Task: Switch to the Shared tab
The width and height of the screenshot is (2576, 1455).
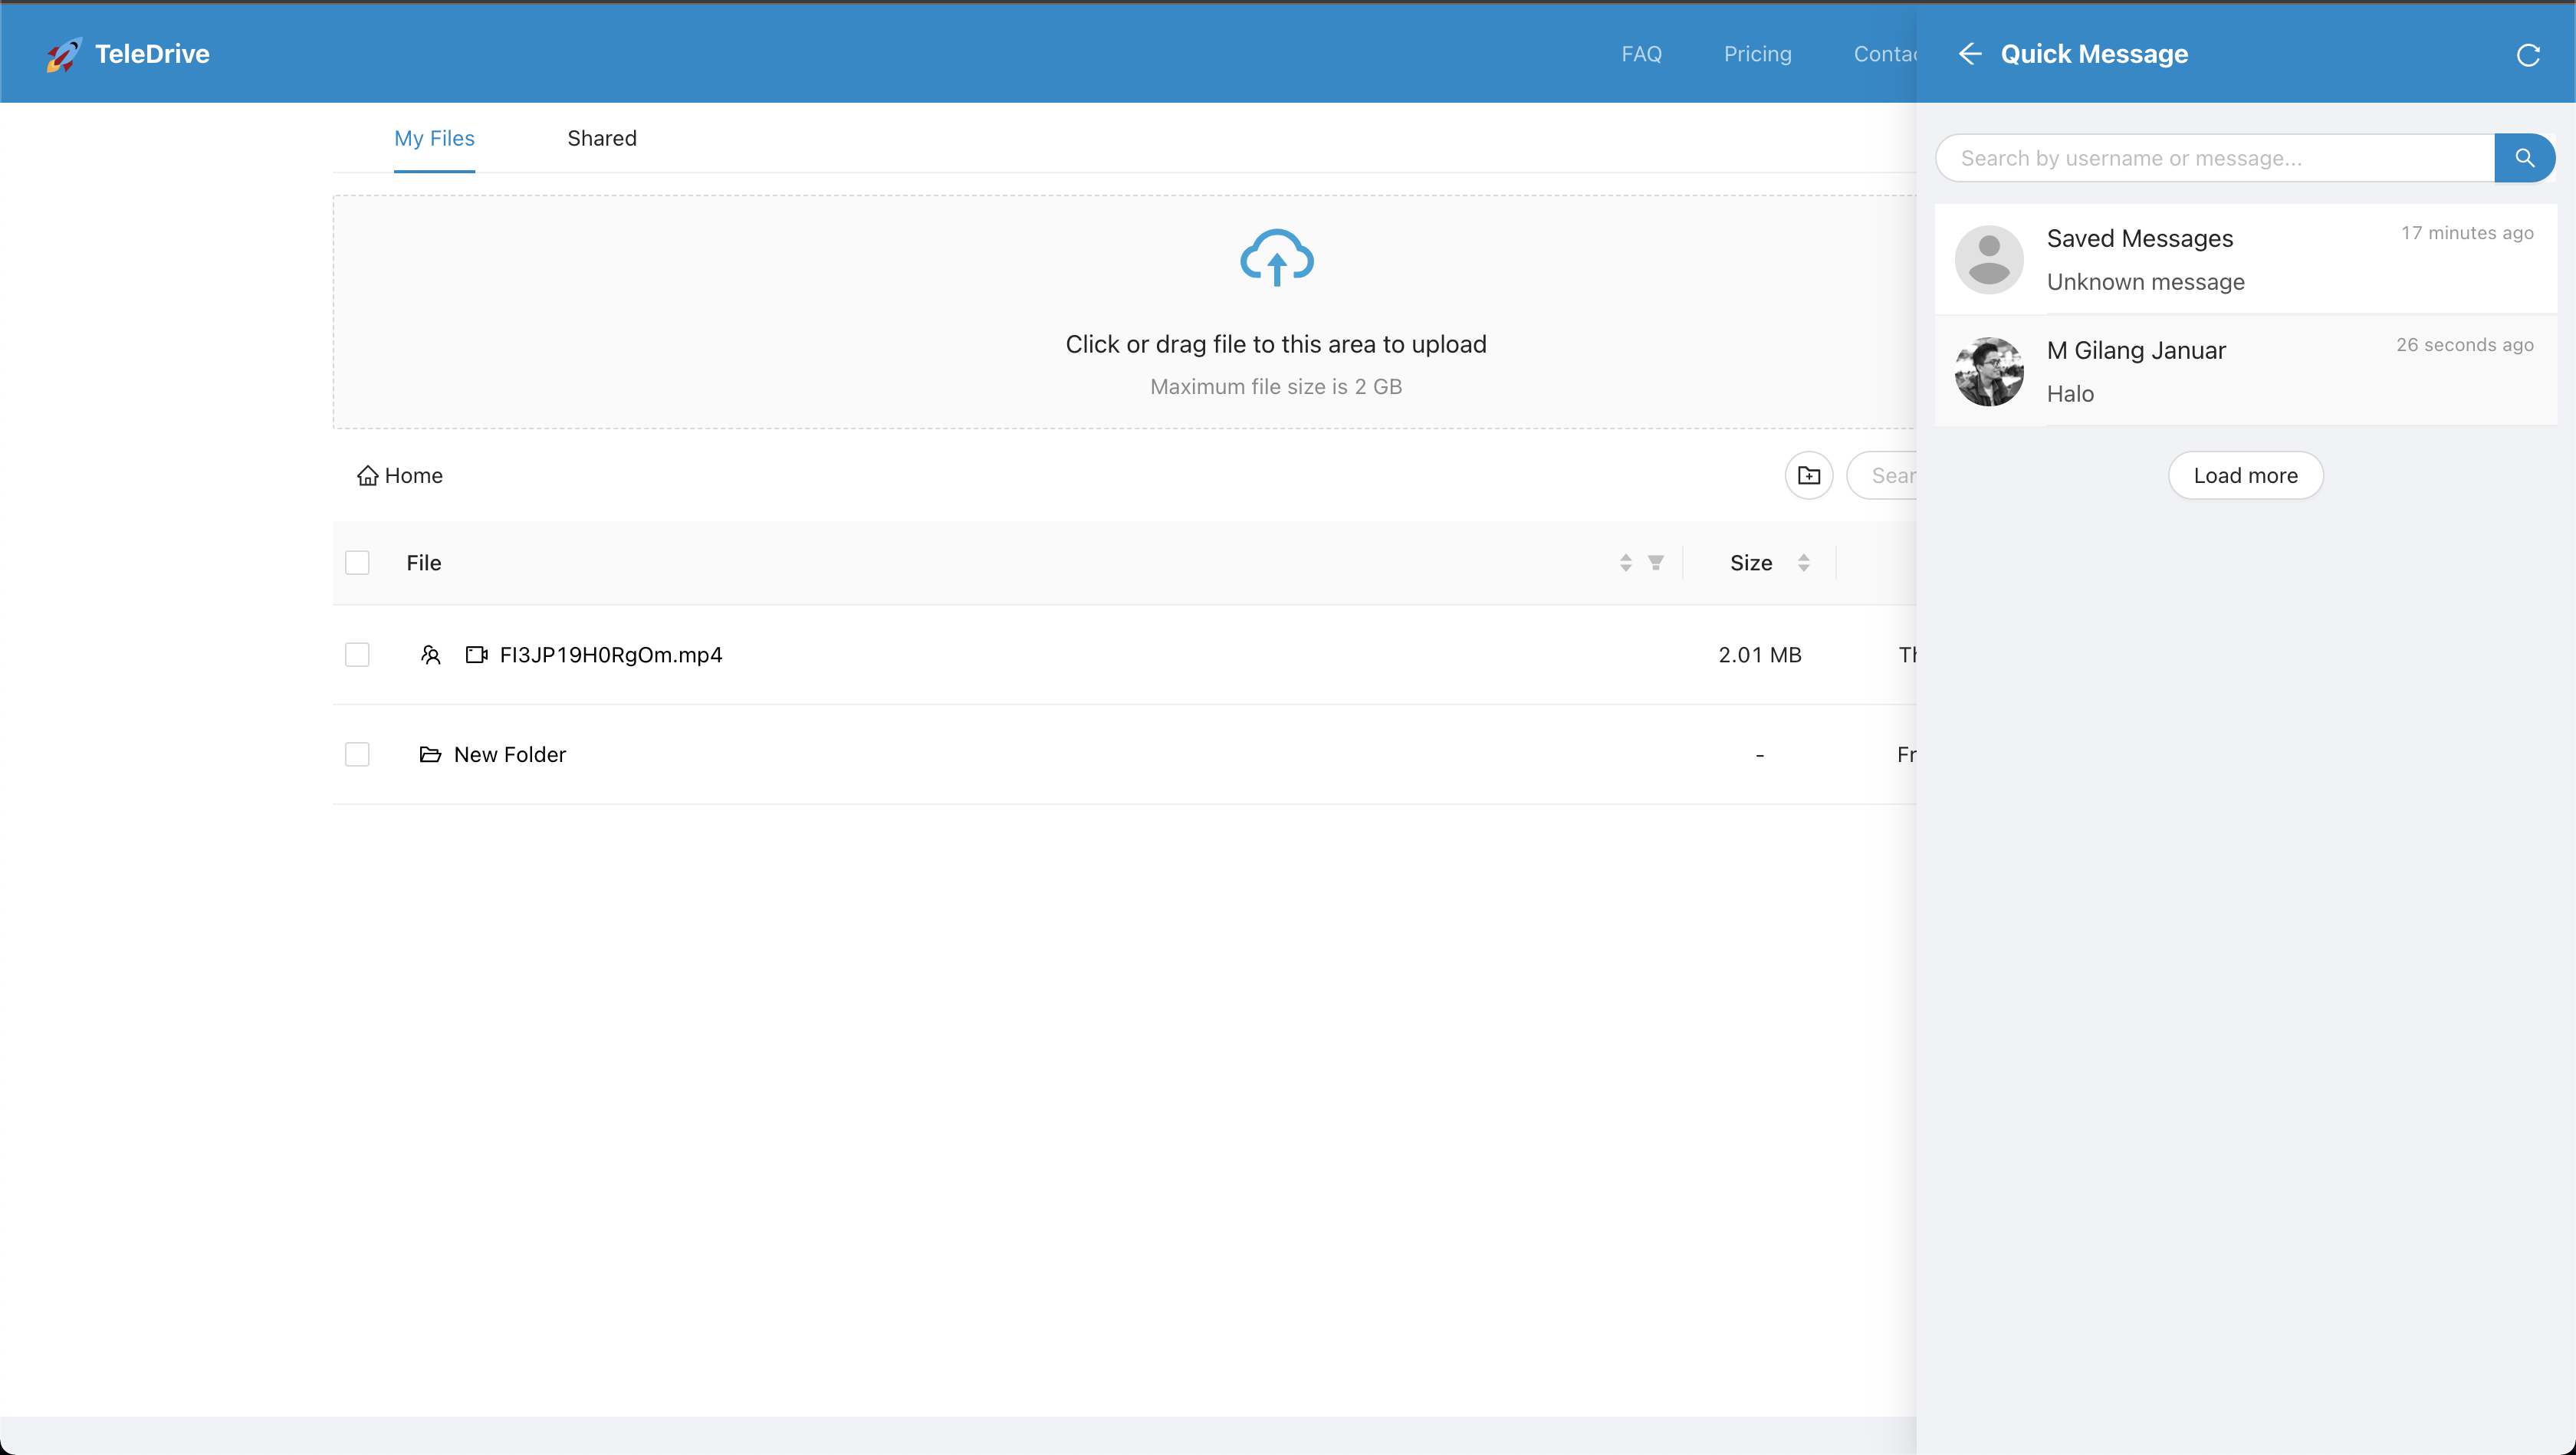Action: (601, 138)
